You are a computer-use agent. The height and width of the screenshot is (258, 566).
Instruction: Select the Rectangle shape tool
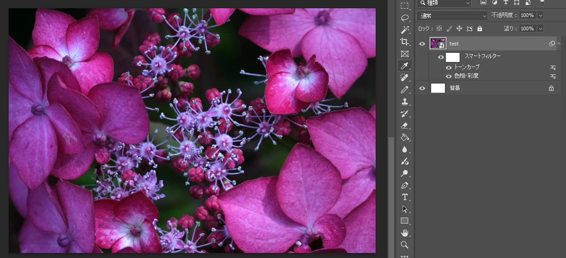[405, 221]
